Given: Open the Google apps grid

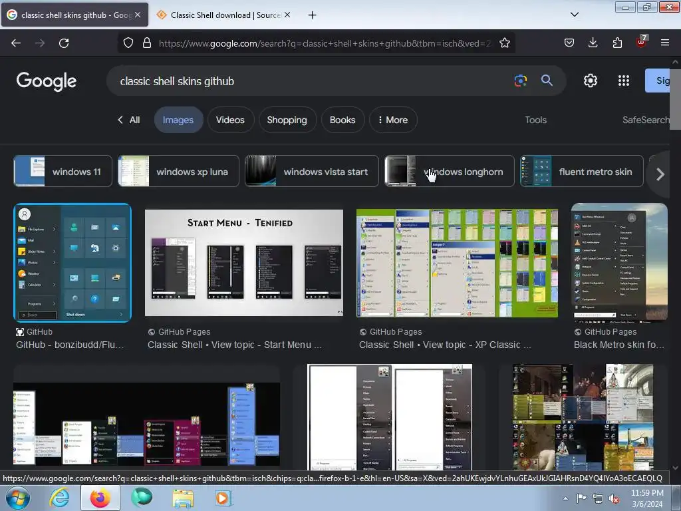Looking at the screenshot, I should [x=624, y=81].
